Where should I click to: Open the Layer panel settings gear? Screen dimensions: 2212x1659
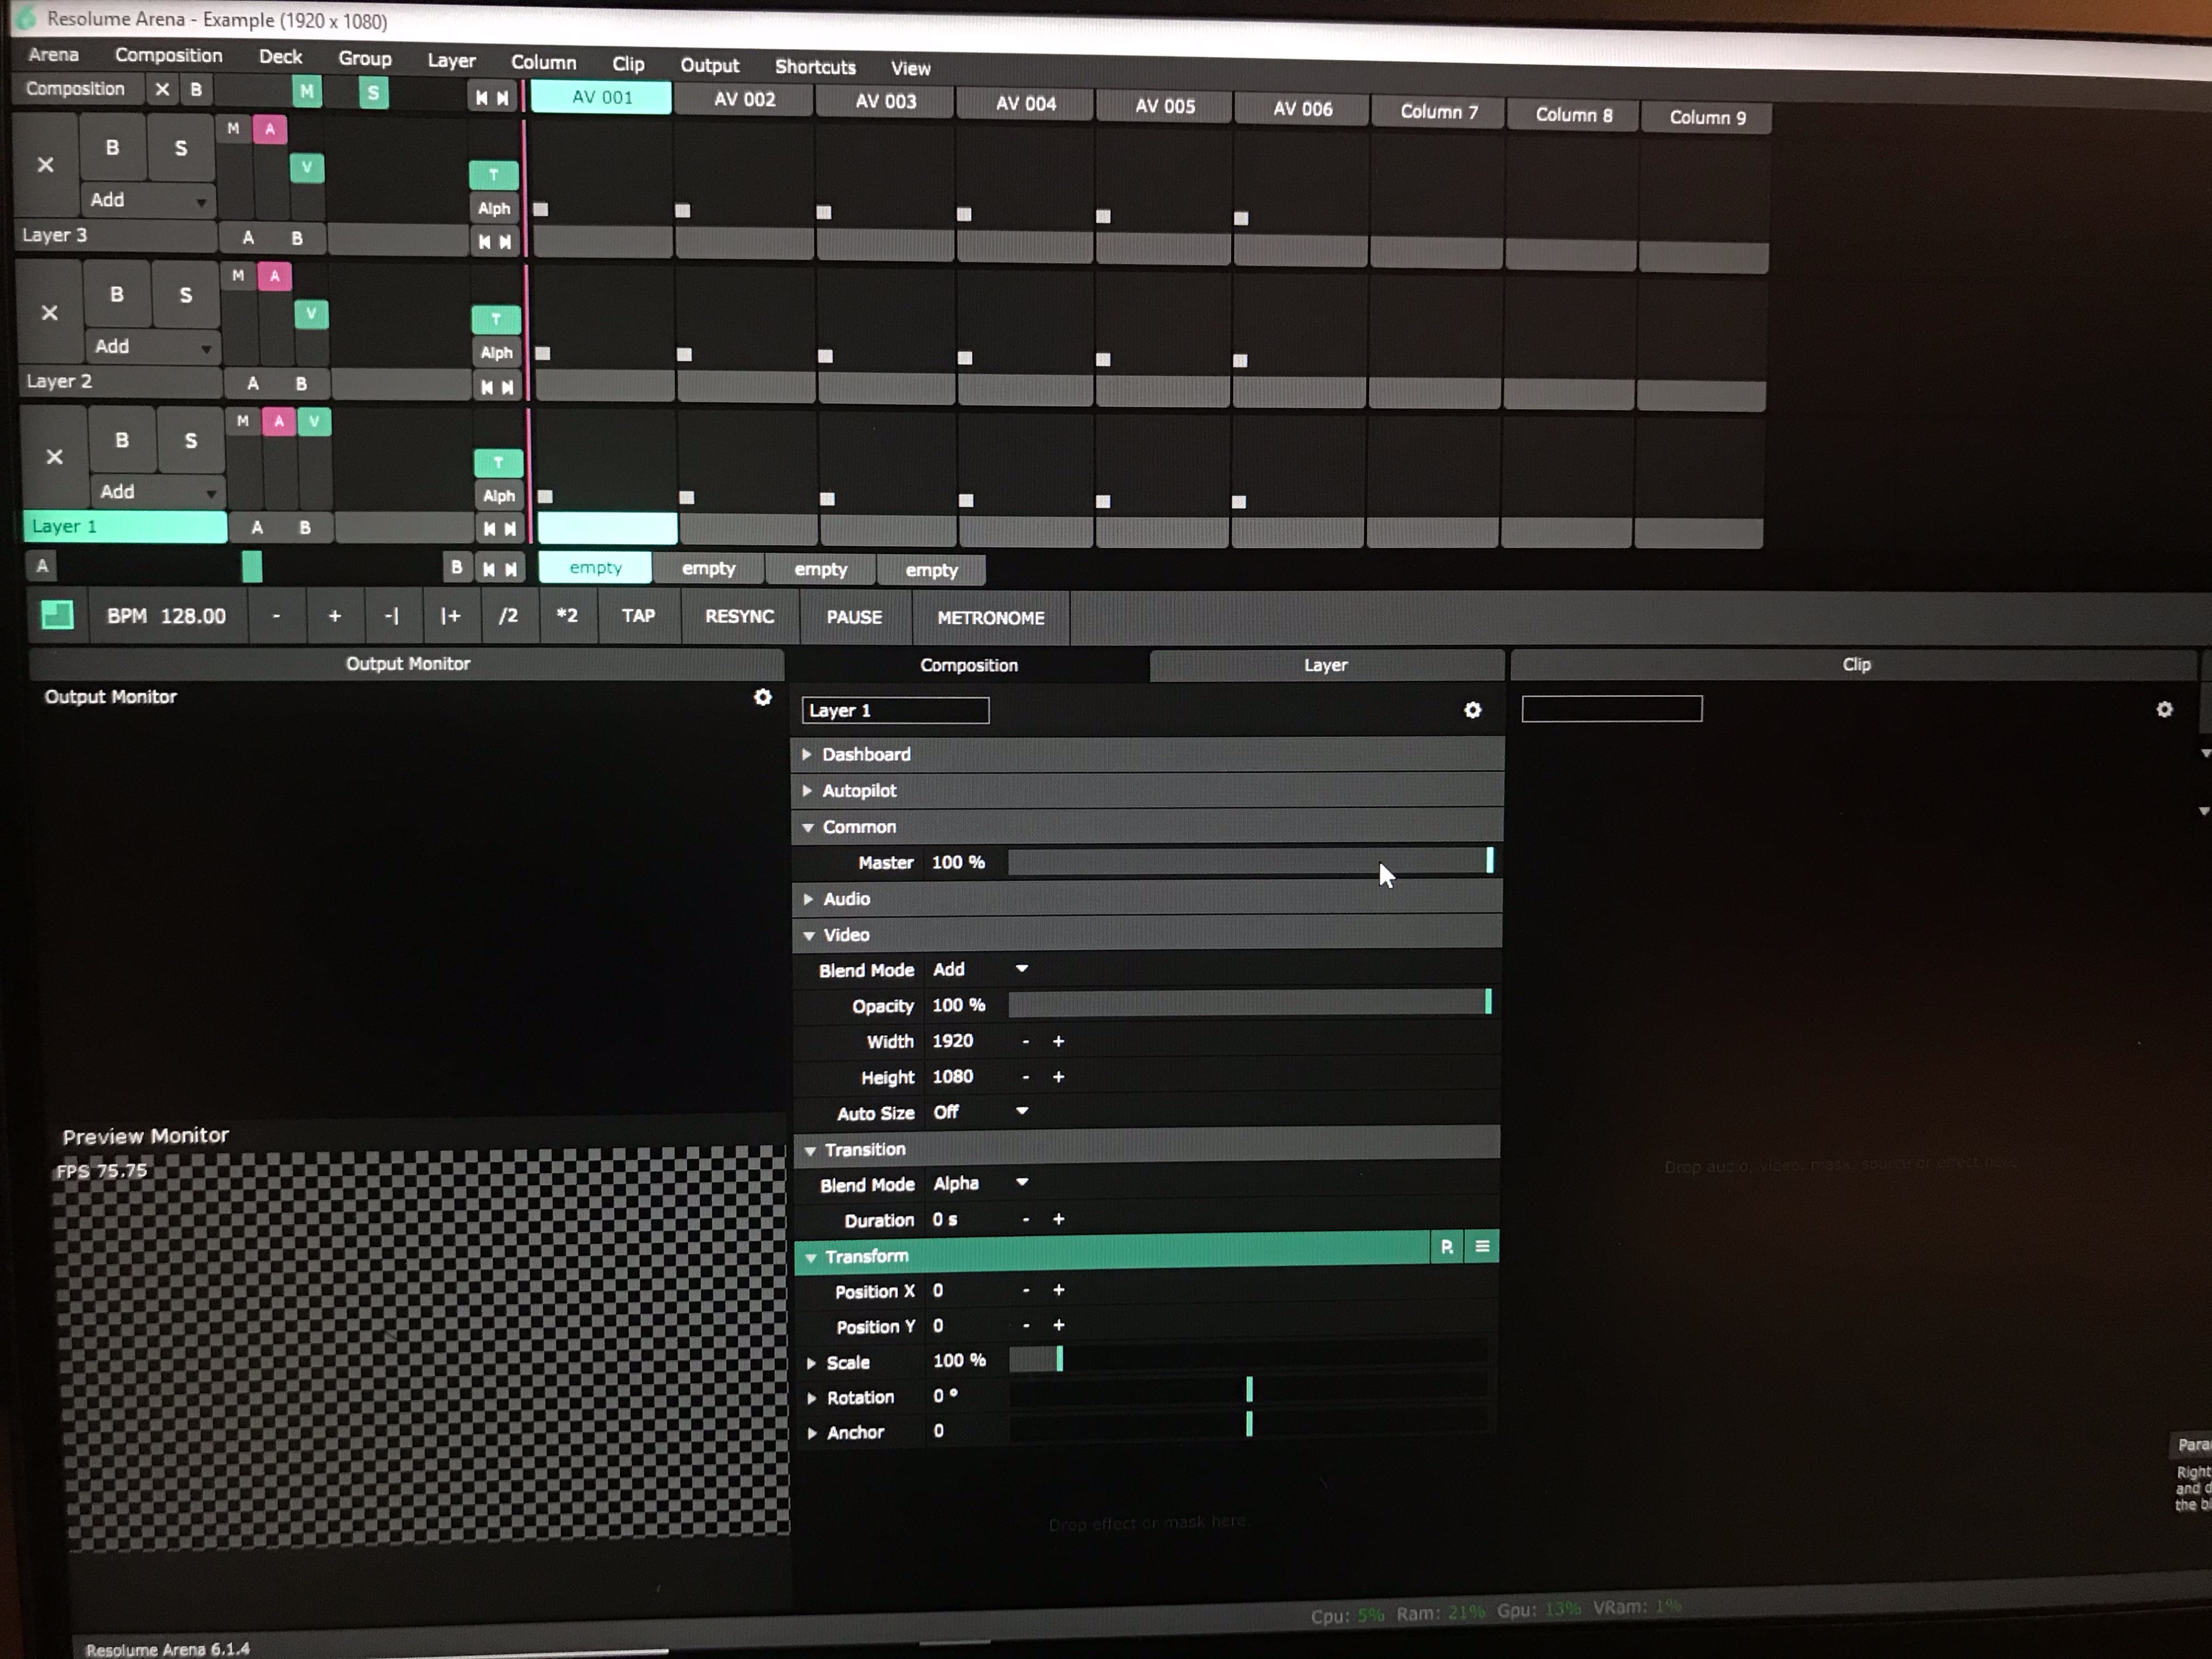[x=1472, y=710]
